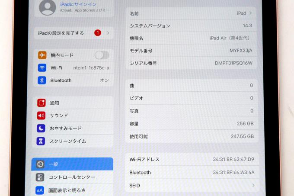Tap the スクリーンタイム hourglass icon
This screenshot has width=294, height=196.
tap(41, 141)
